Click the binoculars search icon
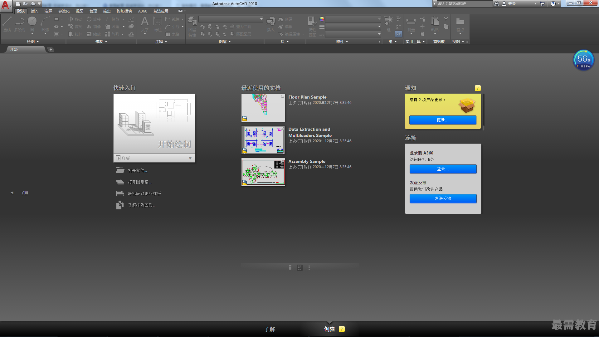The width and height of the screenshot is (599, 337). point(497,4)
